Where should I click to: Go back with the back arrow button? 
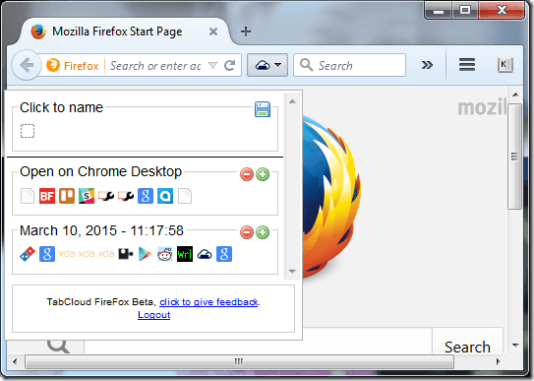coord(27,65)
